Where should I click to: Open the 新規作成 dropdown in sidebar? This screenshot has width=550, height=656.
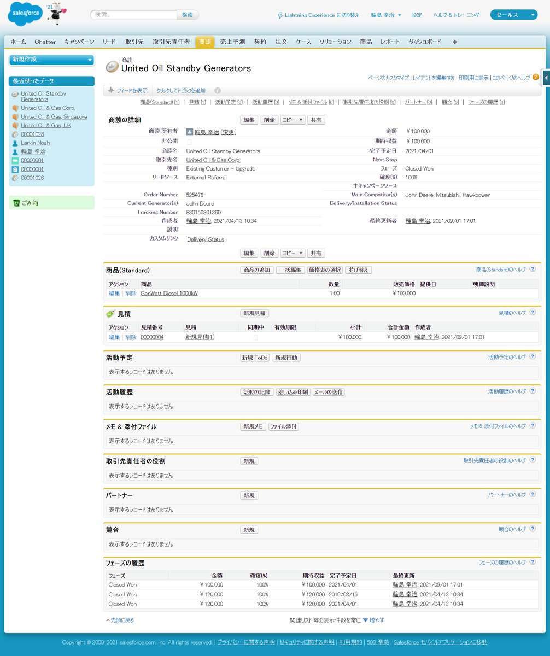coord(51,60)
